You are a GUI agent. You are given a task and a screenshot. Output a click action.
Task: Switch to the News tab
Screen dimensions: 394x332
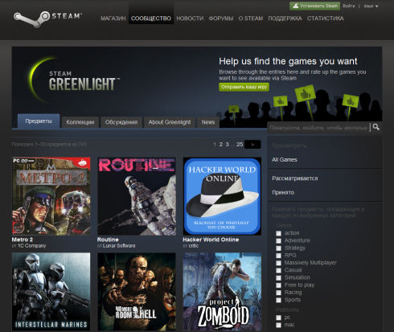[x=208, y=122]
